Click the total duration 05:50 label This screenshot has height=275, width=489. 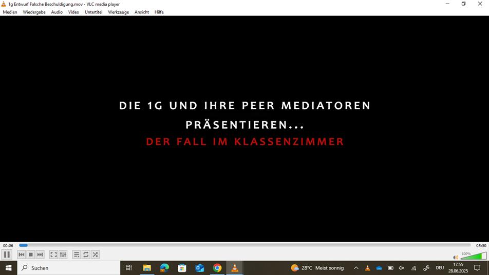481,246
